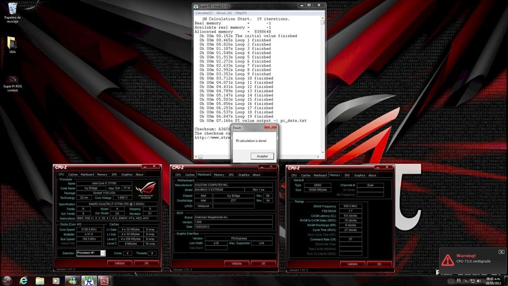Select Mainboard tab in right CPU-Z window
The height and width of the screenshot is (286, 508).
tap(320, 176)
